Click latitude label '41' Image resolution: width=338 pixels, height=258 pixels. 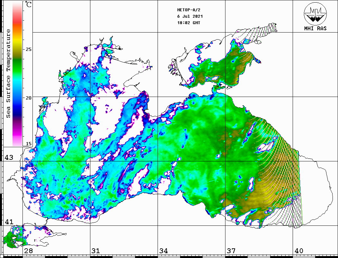click(9, 222)
